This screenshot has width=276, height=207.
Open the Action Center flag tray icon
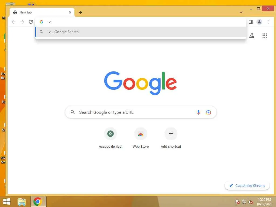pyautogui.click(x=237, y=202)
